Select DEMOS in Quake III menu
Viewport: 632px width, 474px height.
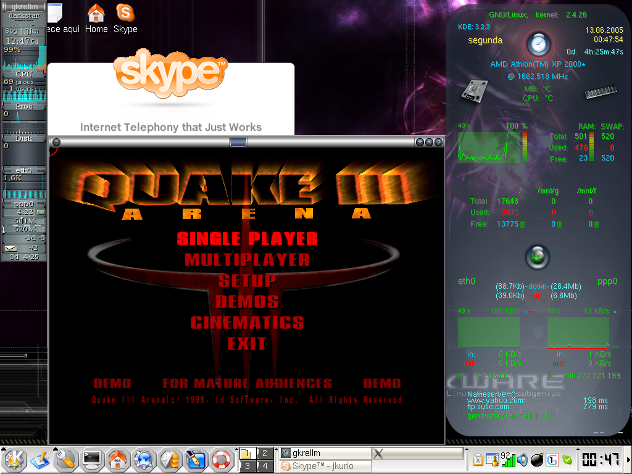tap(247, 302)
